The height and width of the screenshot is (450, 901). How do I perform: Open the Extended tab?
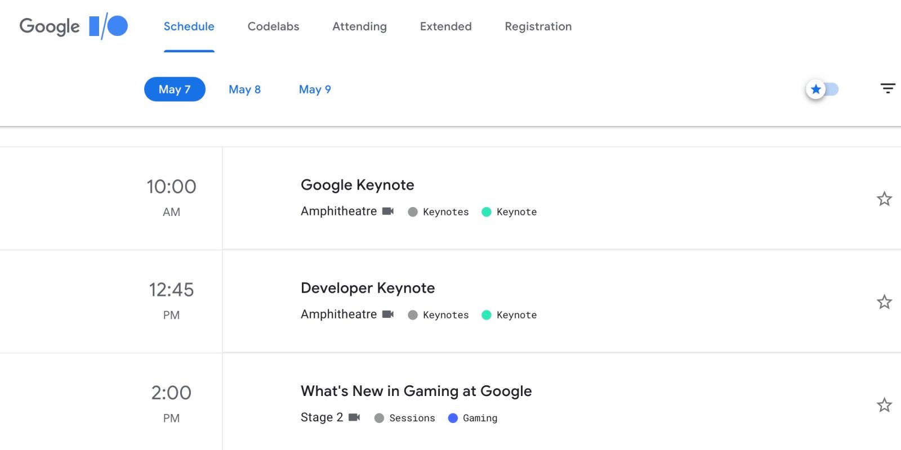coord(445,26)
